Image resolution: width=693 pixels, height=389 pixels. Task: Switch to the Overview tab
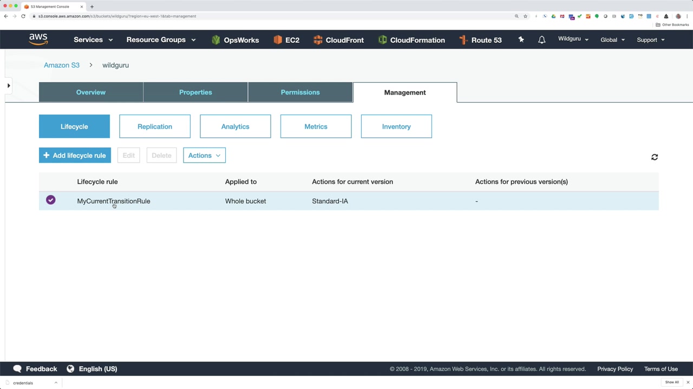(91, 92)
